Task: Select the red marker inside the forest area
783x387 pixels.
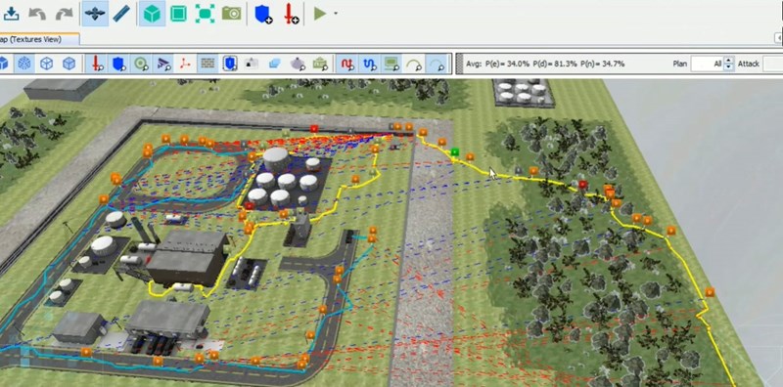Action: pos(582,185)
